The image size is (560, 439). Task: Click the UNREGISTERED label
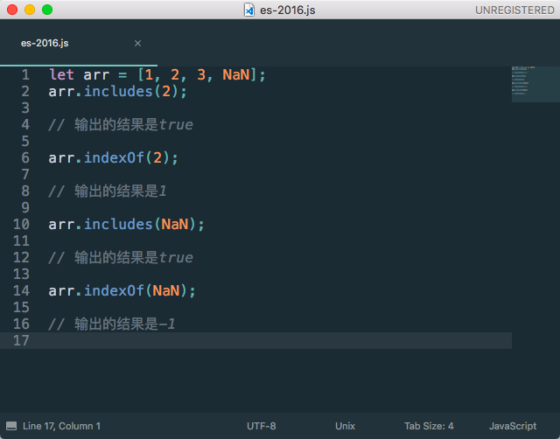click(x=514, y=10)
